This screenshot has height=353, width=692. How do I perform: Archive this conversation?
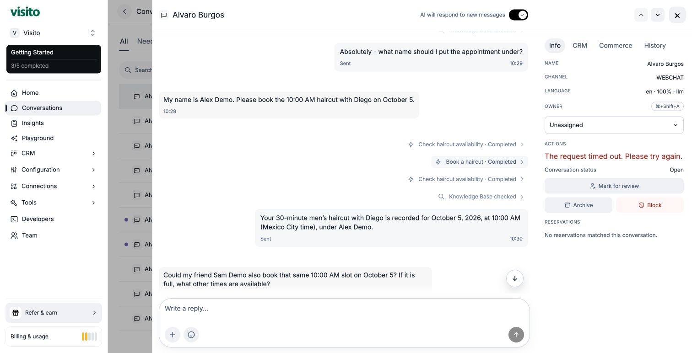tap(578, 205)
